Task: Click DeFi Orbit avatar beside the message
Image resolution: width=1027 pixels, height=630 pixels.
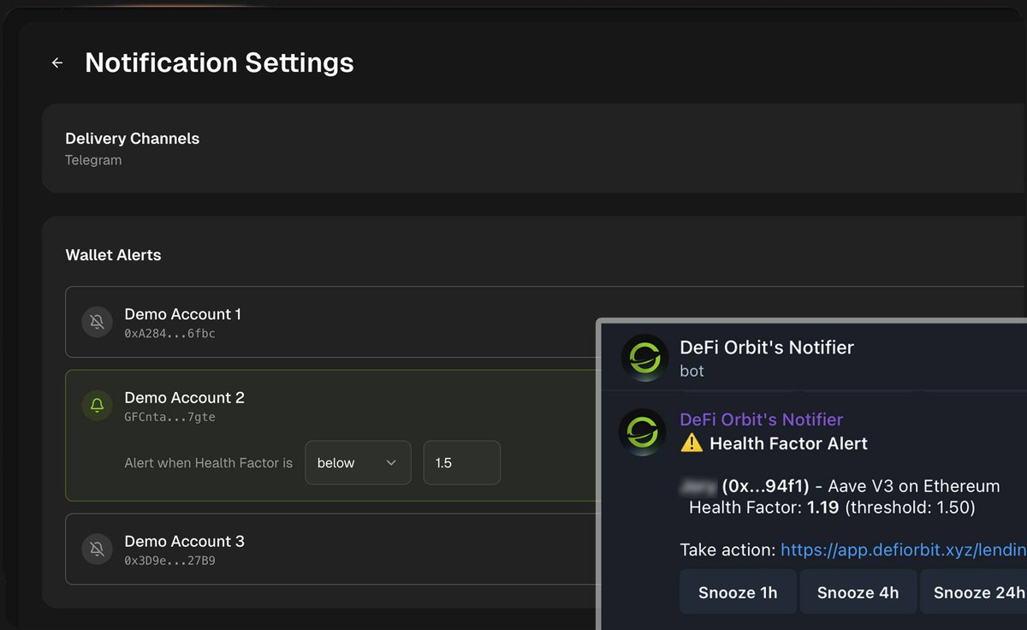Action: click(x=643, y=432)
